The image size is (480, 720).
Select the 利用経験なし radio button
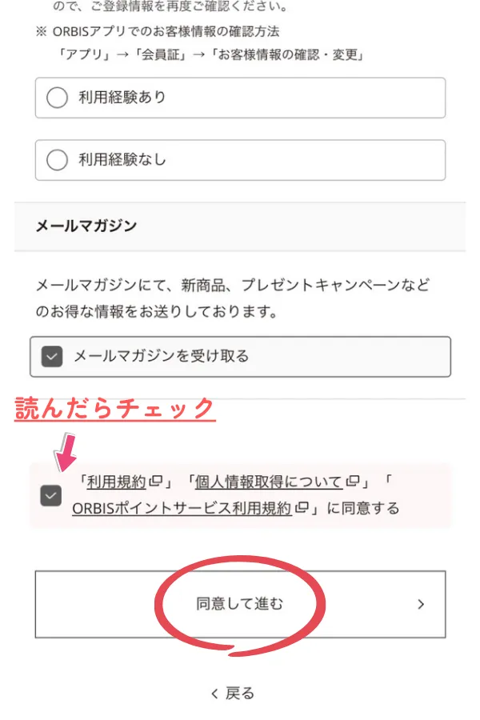click(x=57, y=160)
